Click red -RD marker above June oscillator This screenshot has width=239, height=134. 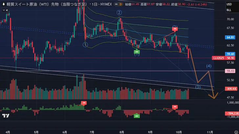(84, 103)
